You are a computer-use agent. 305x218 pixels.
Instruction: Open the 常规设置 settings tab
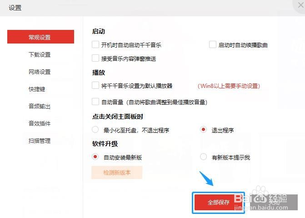point(40,37)
